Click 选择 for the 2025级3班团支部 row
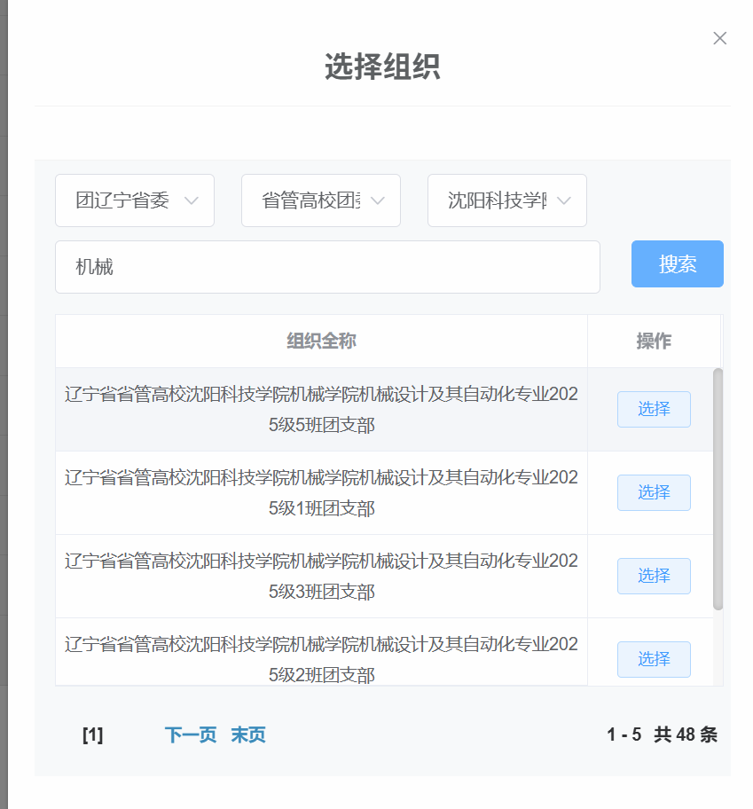753x809 pixels. pyautogui.click(x=654, y=576)
